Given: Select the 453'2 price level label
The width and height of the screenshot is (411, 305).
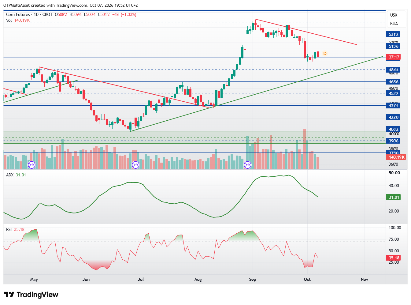Looking at the screenshot, I should tap(393, 93).
